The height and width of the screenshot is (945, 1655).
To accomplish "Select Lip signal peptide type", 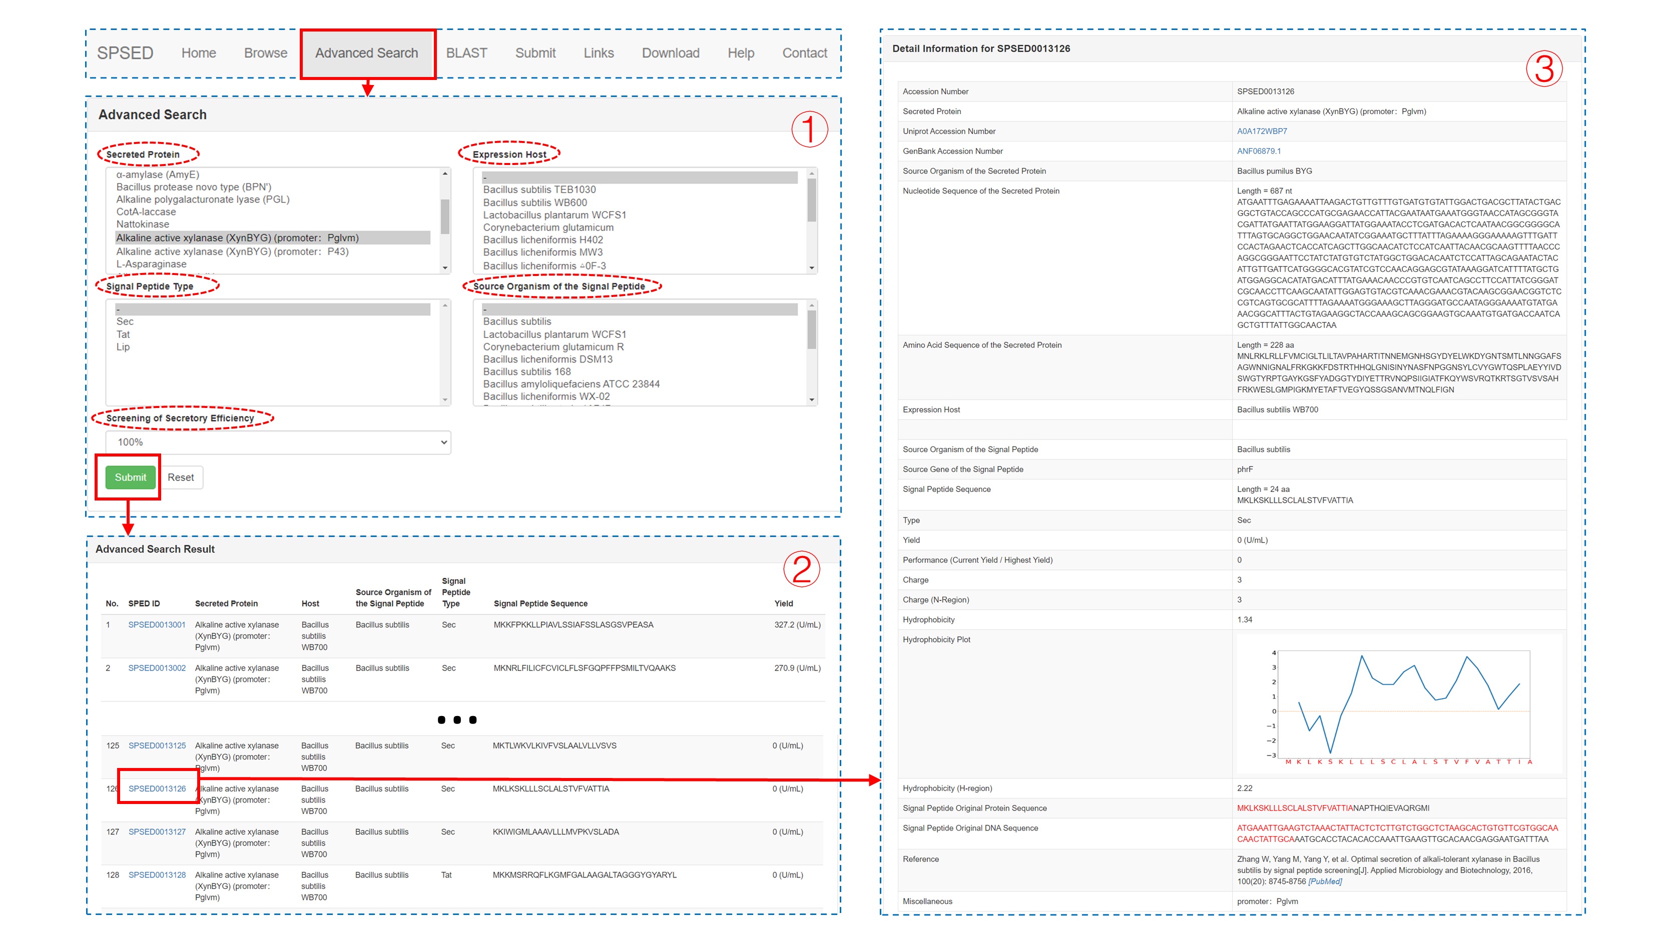I will 123,346.
